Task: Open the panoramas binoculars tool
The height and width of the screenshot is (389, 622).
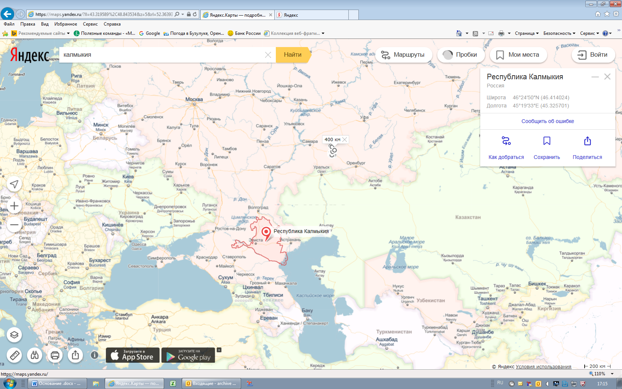Action: (x=35, y=355)
